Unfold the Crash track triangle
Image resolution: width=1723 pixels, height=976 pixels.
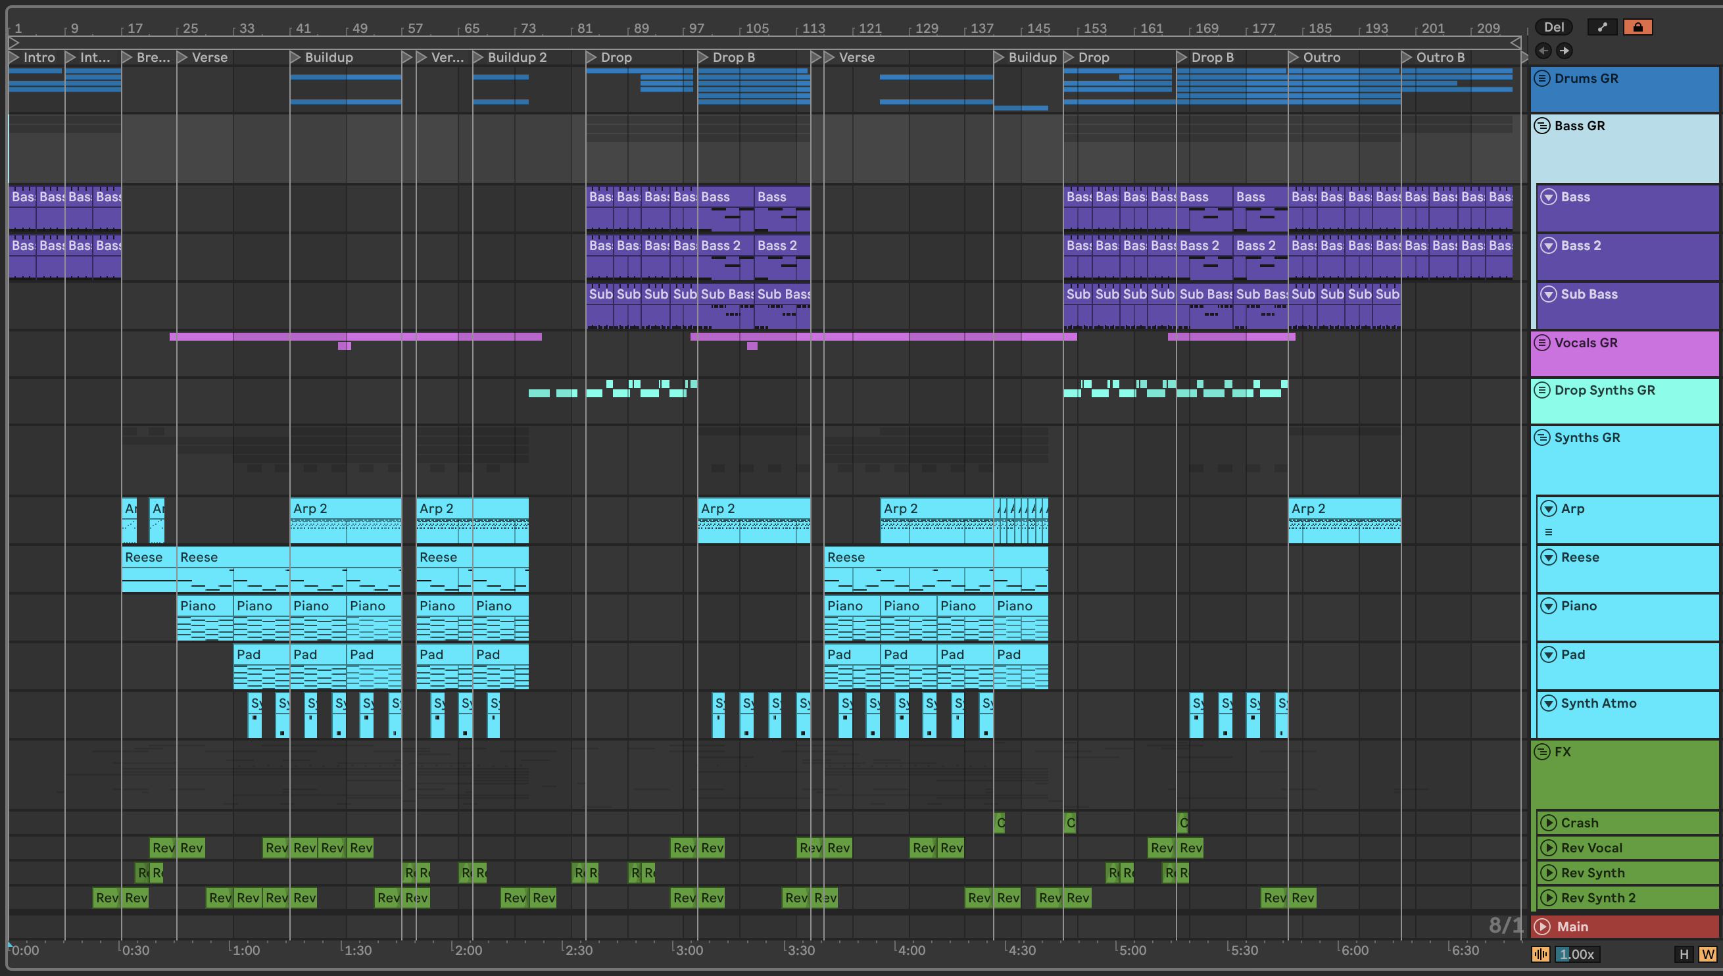pos(1547,823)
